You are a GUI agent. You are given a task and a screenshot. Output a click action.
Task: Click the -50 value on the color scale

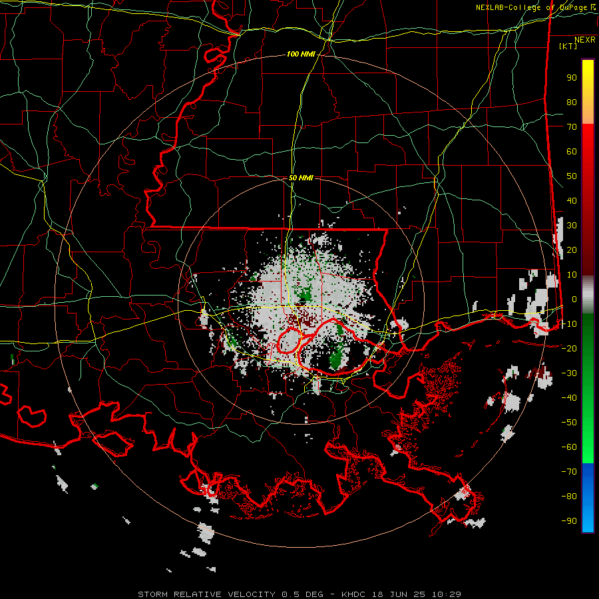click(569, 423)
